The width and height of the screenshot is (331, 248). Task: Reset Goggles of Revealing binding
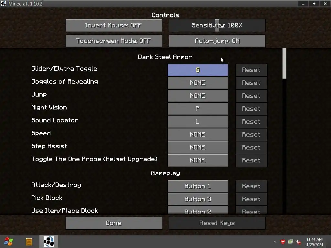[x=251, y=83]
